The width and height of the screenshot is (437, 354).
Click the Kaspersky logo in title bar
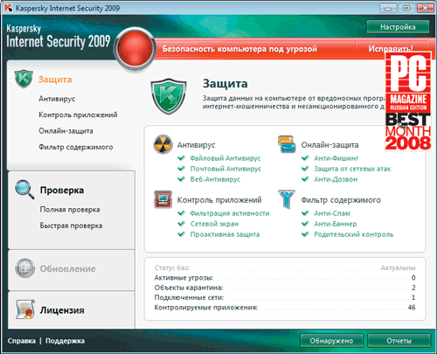(9, 8)
